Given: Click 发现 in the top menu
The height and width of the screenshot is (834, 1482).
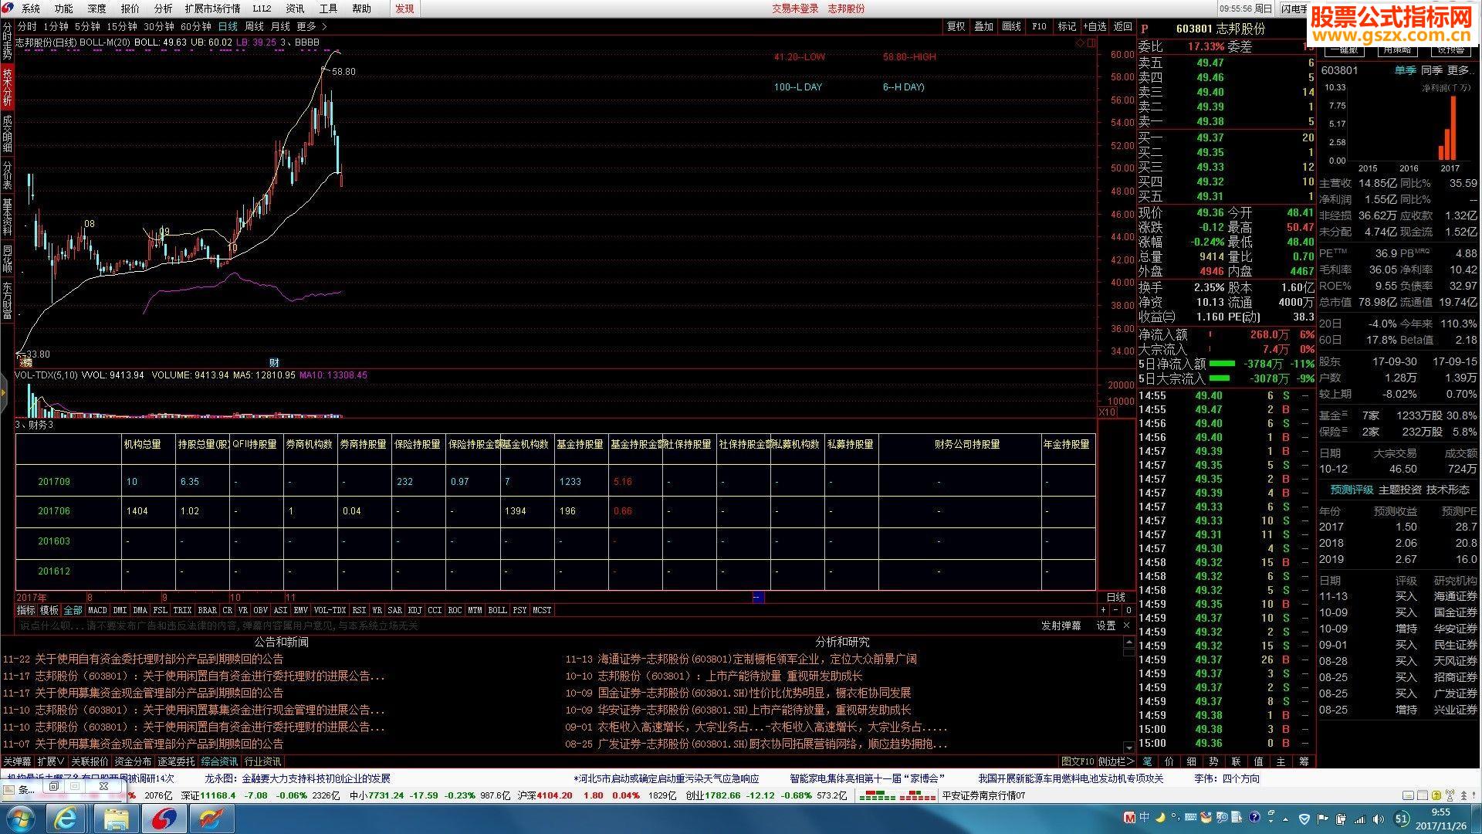Looking at the screenshot, I should tap(404, 8).
